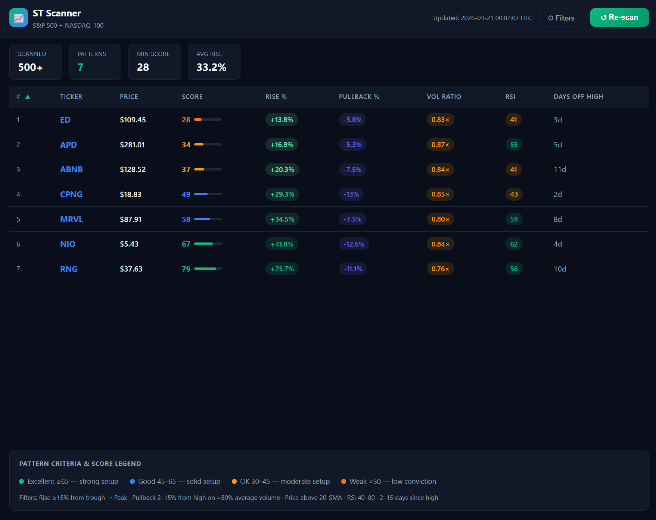Click the -11.1% pullback badge
This screenshot has width=656, height=520.
pos(353,269)
